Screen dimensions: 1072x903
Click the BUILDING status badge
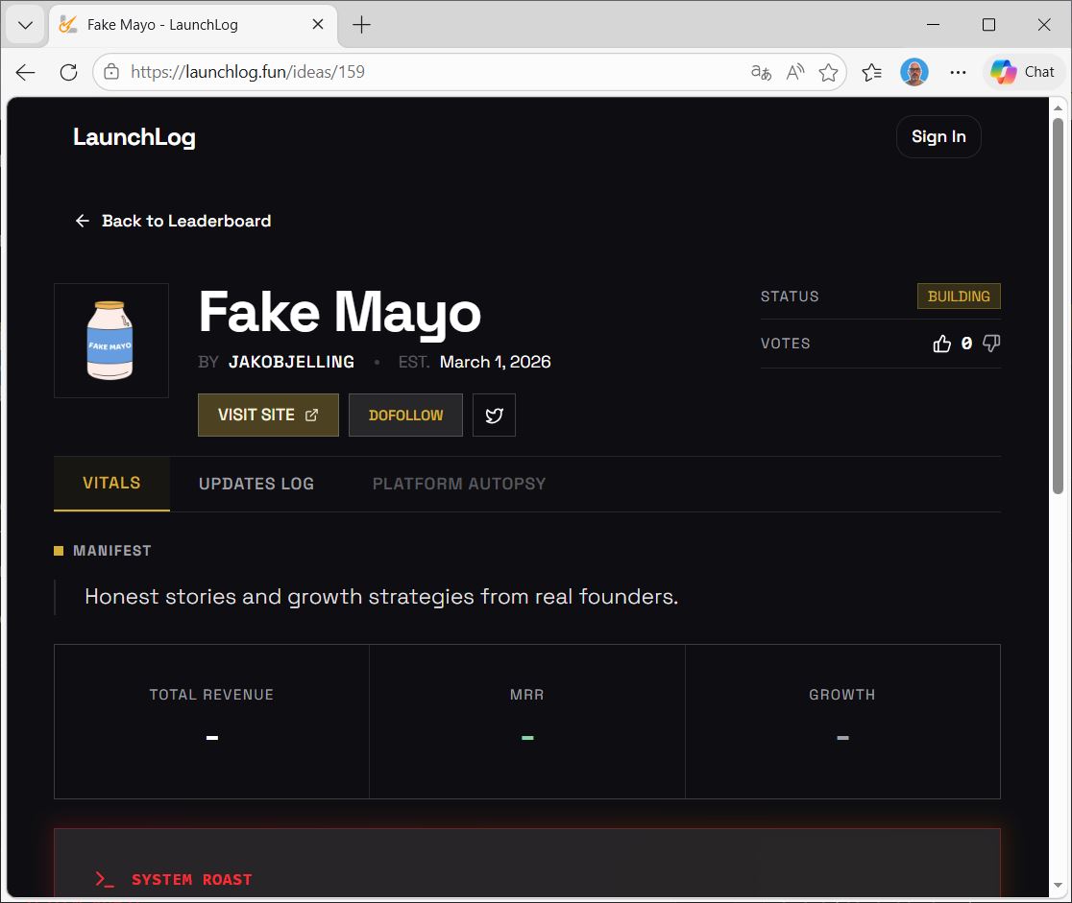tap(959, 296)
